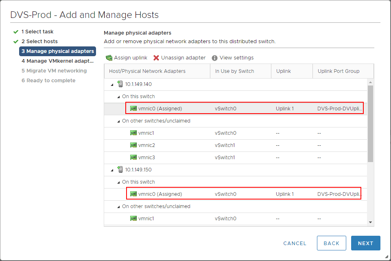Collapse the 10.1.149.140 host tree
Viewport: 391px width, 261px height.
(113, 84)
